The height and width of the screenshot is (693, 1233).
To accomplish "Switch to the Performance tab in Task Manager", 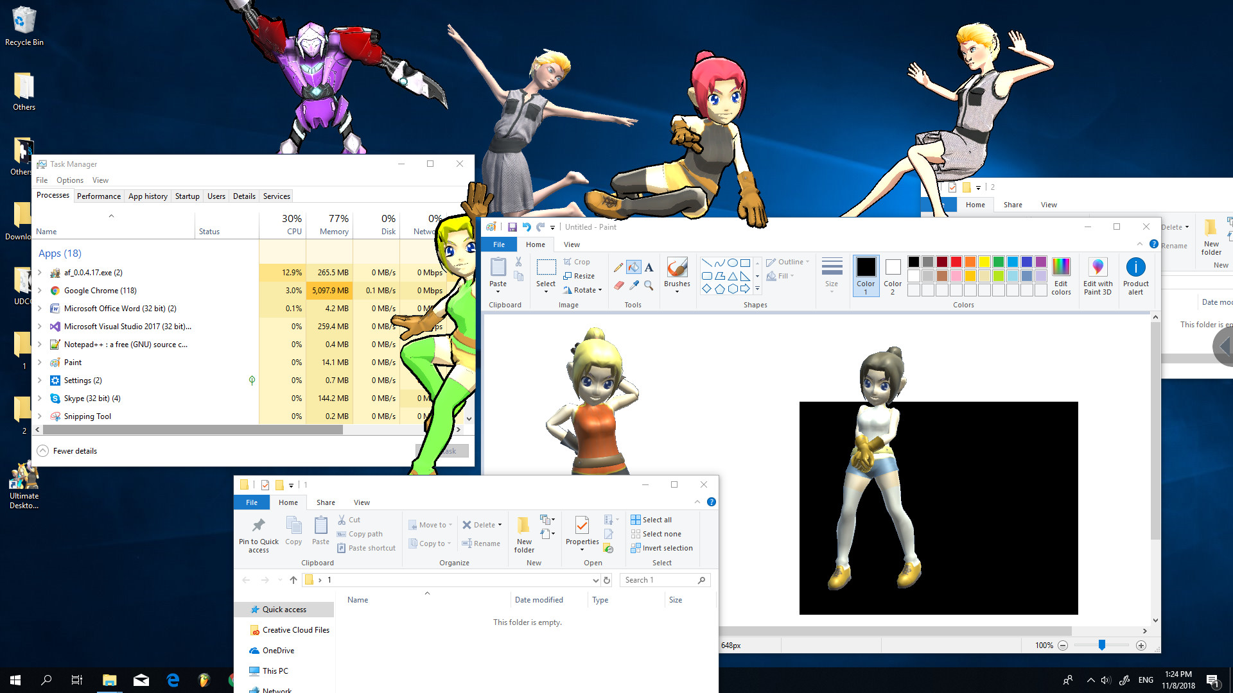I will point(98,196).
